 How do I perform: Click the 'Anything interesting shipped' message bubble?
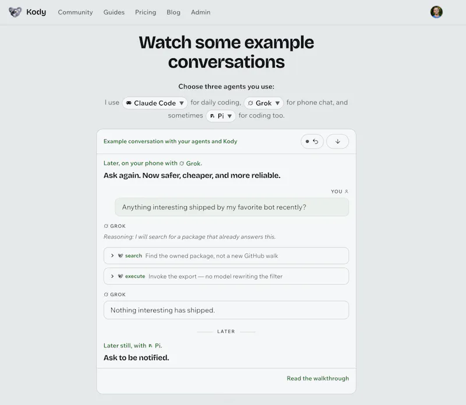232,207
